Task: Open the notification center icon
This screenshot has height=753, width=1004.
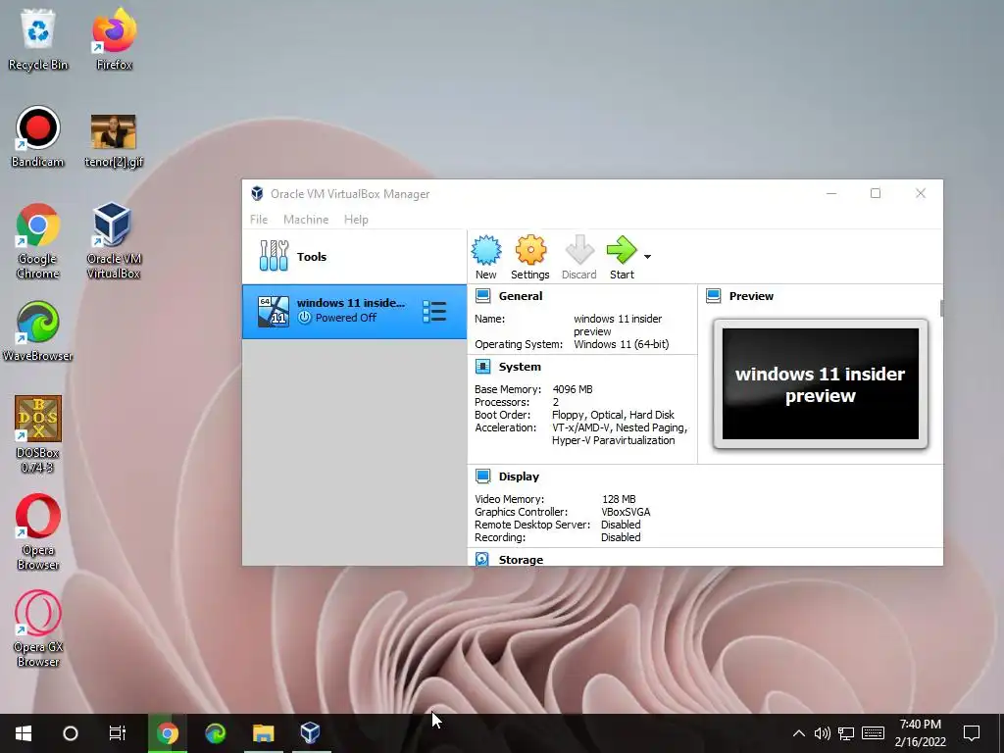Action: click(x=972, y=733)
